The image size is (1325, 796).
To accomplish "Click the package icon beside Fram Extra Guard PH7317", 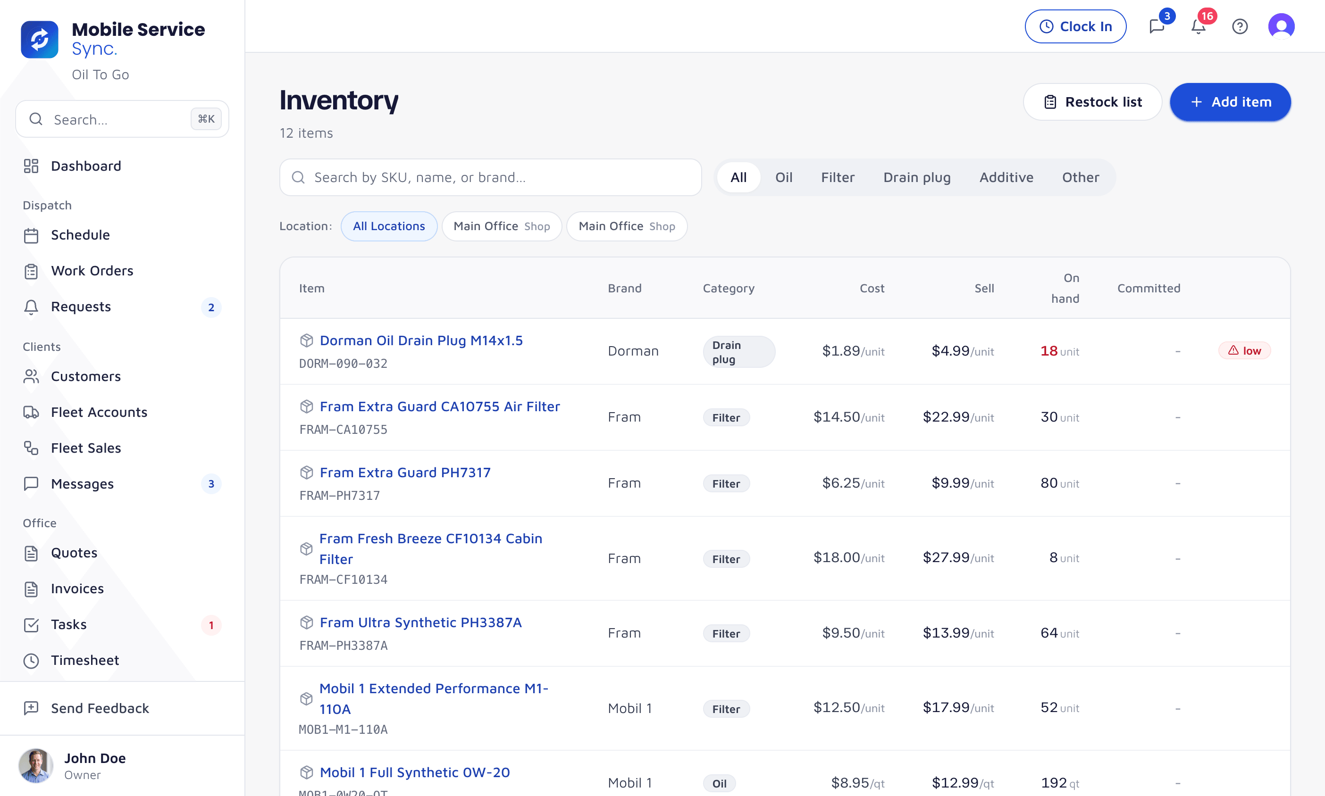I will coord(306,473).
